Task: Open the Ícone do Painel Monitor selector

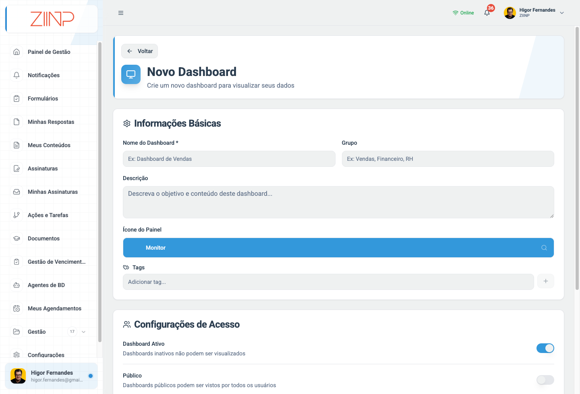Action: point(338,248)
